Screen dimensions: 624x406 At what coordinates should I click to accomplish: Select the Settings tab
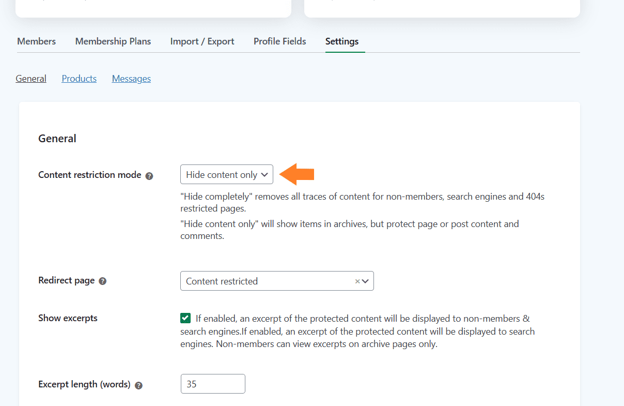342,41
